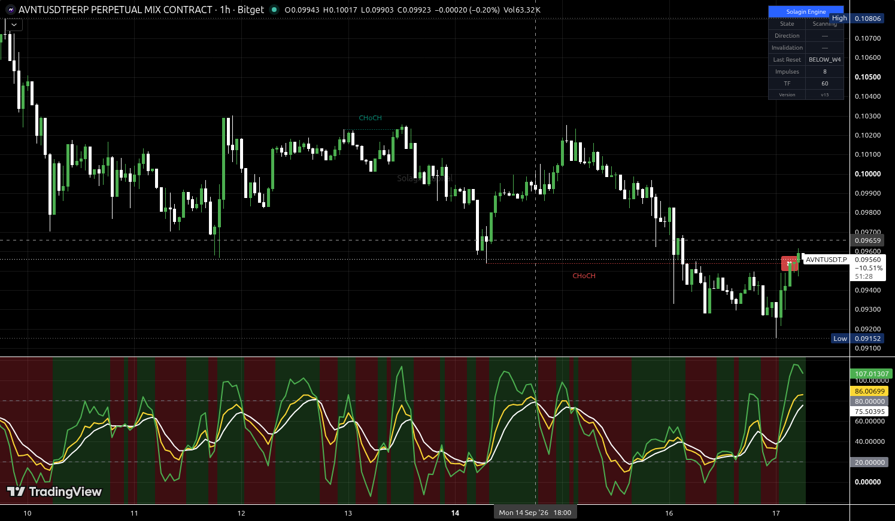Click the yellow oscillator value 86.00699
895x521 pixels.
tap(869, 391)
